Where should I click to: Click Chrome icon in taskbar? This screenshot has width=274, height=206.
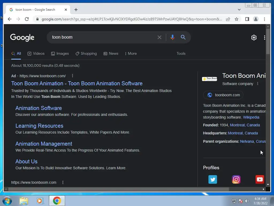point(57,201)
